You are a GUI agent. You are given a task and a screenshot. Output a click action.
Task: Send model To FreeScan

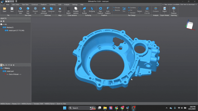click(x=174, y=10)
